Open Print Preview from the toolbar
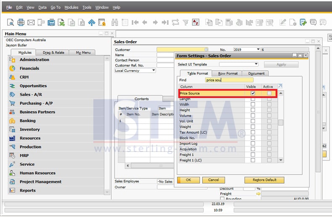 (x=11, y=22)
